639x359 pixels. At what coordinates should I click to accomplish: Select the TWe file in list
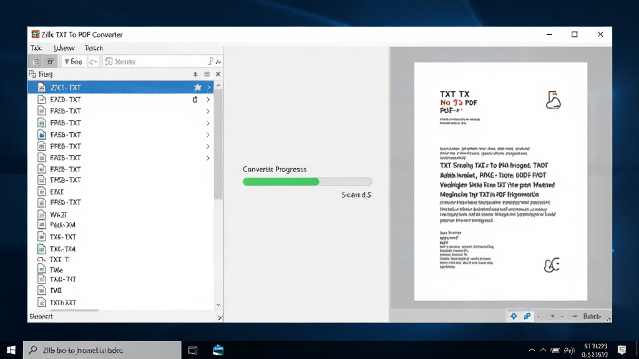point(120,270)
